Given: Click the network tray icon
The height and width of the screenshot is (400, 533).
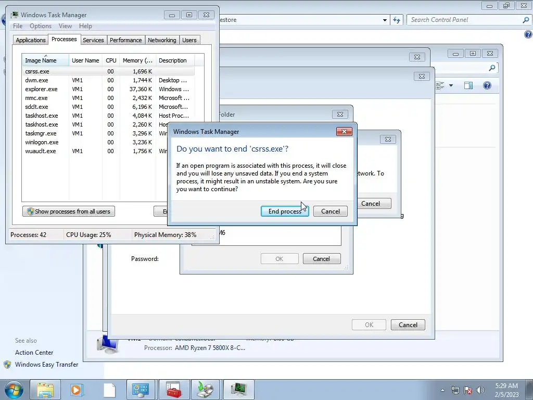Looking at the screenshot, I should pos(455,390).
